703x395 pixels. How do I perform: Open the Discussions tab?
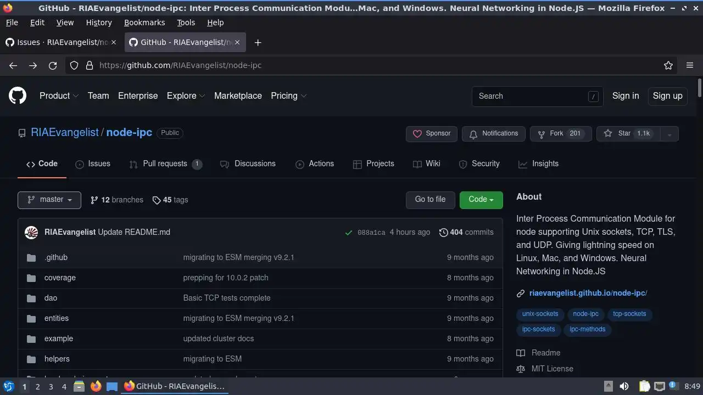coord(248,163)
